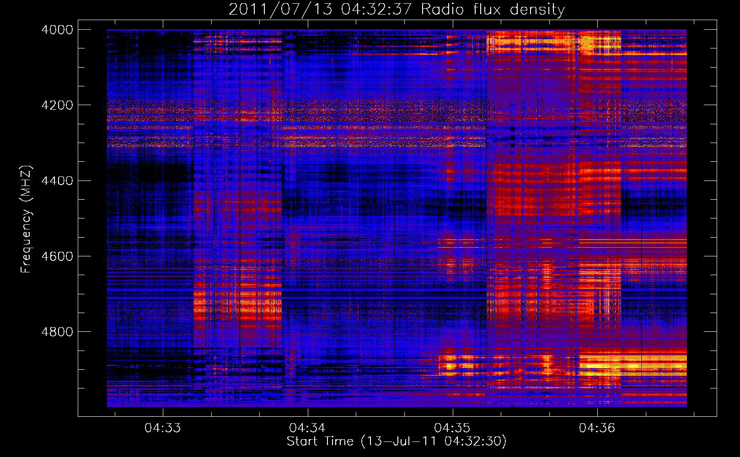Click the plot title "2011/07/13 04:32:37 Radio flux density"

[x=397, y=10]
